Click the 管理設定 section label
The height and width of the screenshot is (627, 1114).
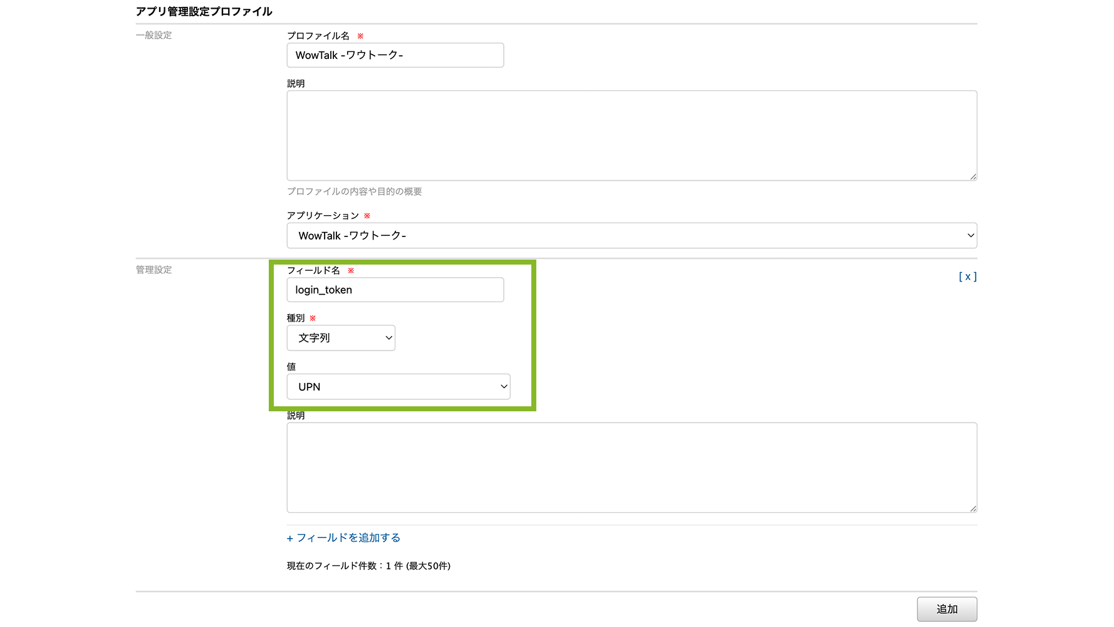(154, 270)
